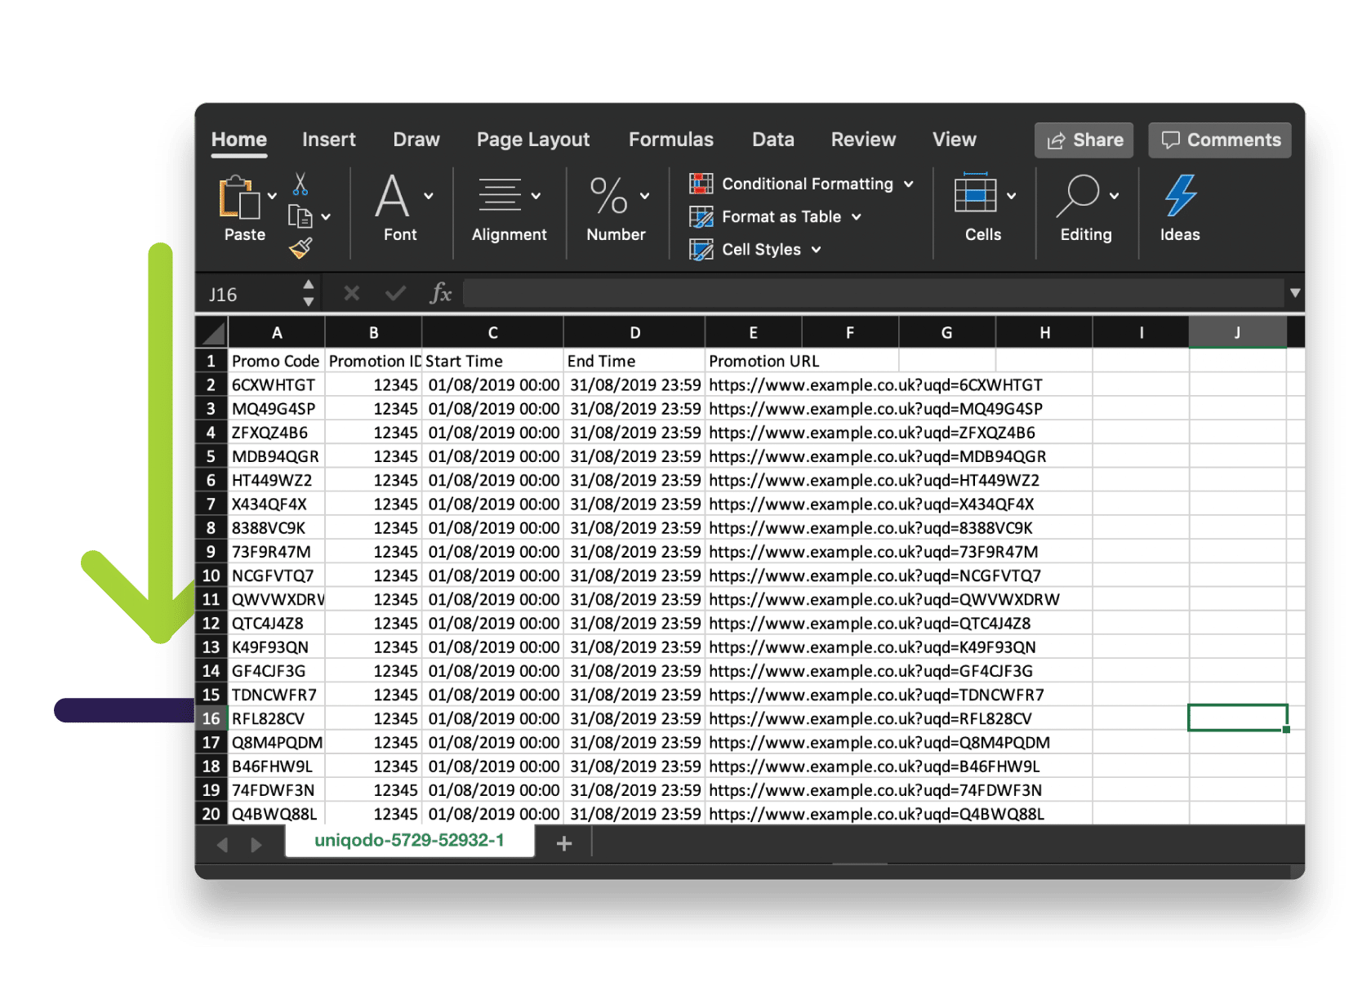Image resolution: width=1371 pixels, height=982 pixels.
Task: Click the Share button
Action: (1084, 140)
